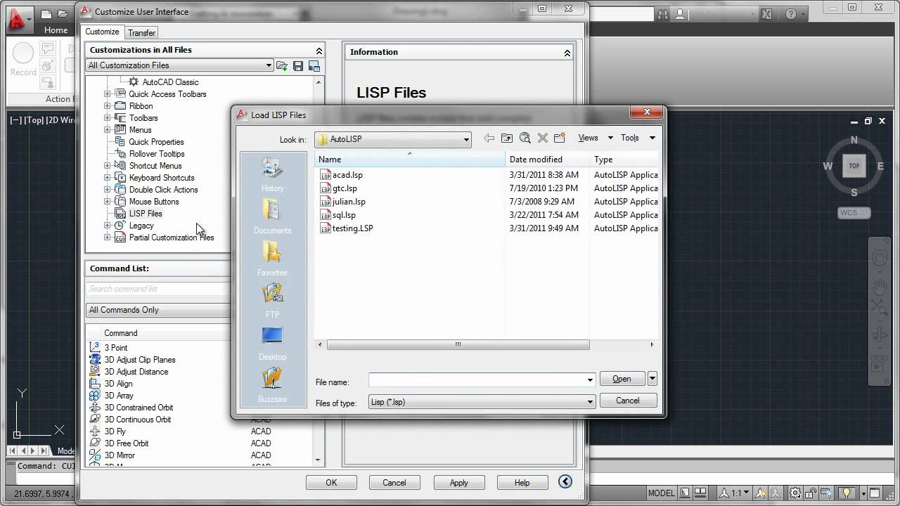
Task: Toggle the MODEL space status button
Action: pos(661,493)
